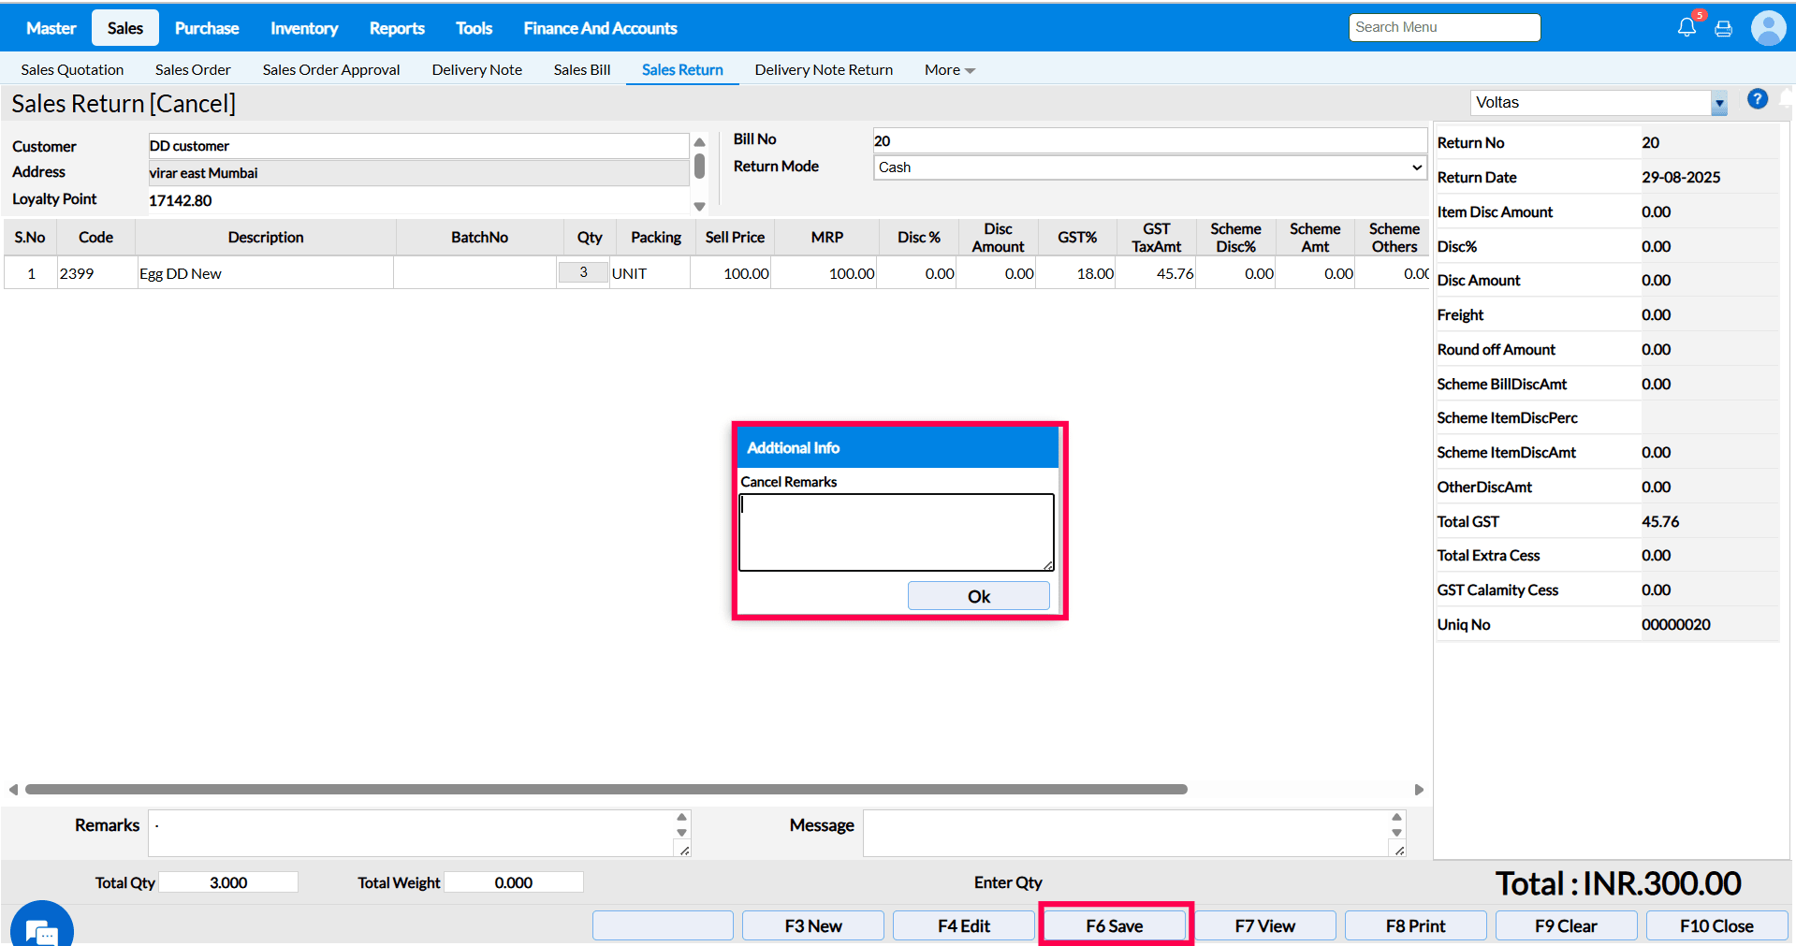Click the F6 Save button
1796x946 pixels.
tap(1115, 925)
